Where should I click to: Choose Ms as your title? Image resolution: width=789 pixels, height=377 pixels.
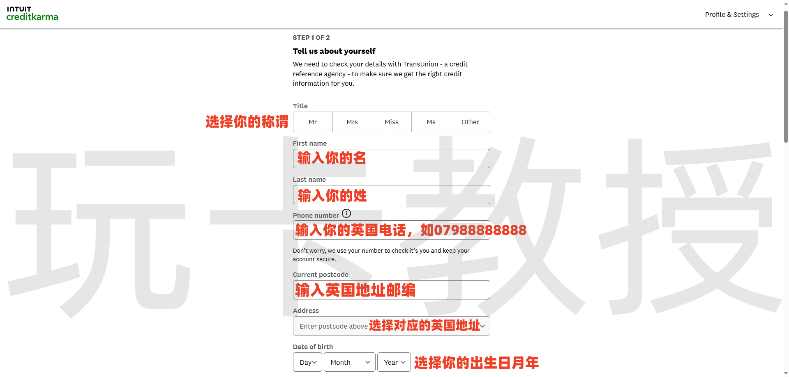(431, 122)
